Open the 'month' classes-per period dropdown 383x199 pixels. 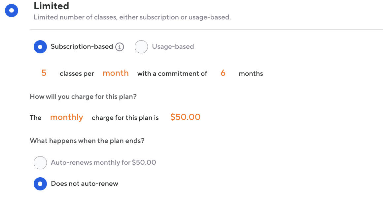[x=116, y=73]
